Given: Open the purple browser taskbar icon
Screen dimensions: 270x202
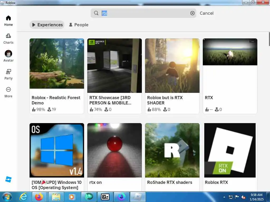Looking at the screenshot, I should coord(122,197).
